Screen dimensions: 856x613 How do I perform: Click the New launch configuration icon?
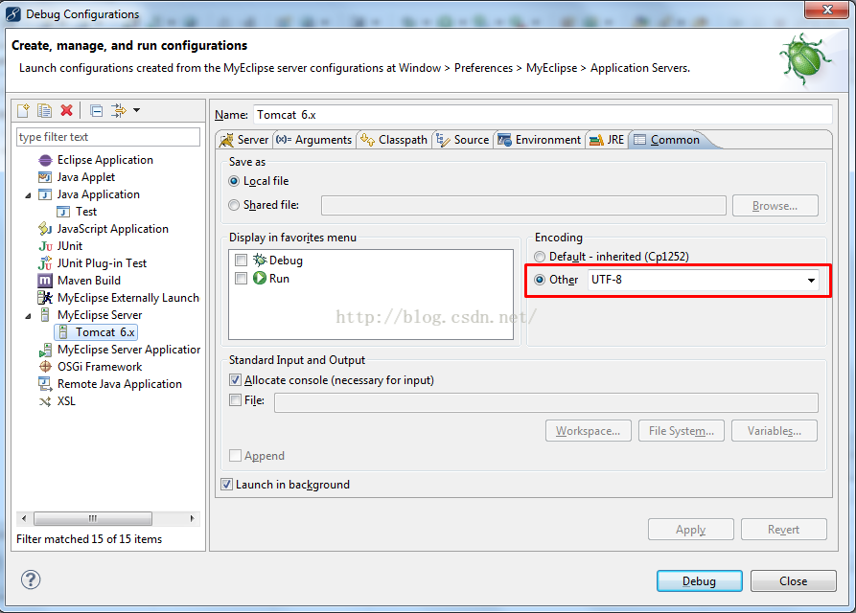23,111
